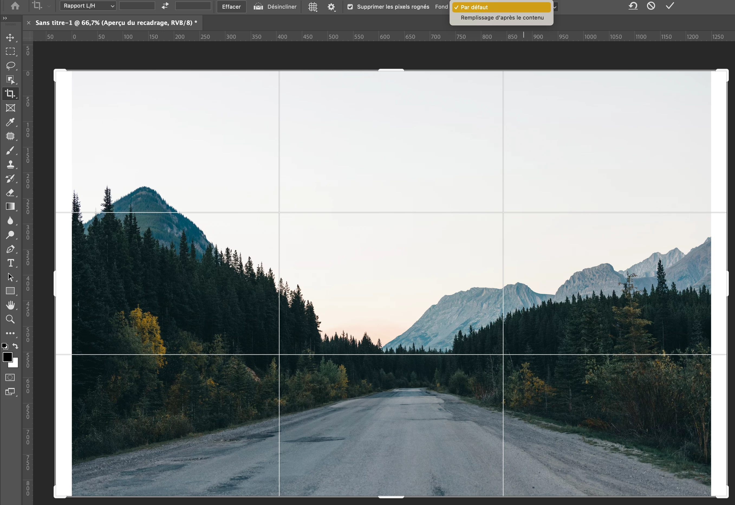Expand the crop tool preset picker
The width and height of the screenshot is (735, 505).
coord(49,6)
